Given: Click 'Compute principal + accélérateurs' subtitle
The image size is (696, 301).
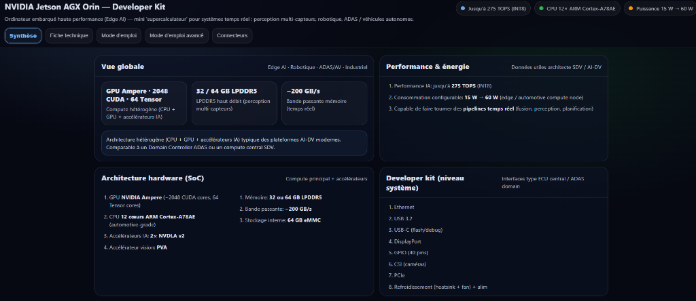Looking at the screenshot, I should tap(326, 179).
